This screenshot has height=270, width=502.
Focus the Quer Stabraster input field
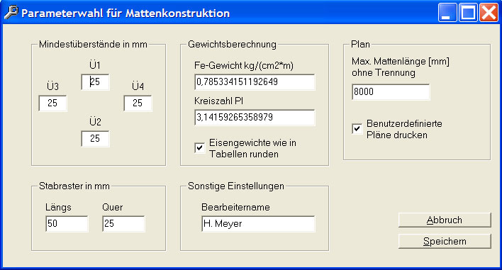[123, 224]
